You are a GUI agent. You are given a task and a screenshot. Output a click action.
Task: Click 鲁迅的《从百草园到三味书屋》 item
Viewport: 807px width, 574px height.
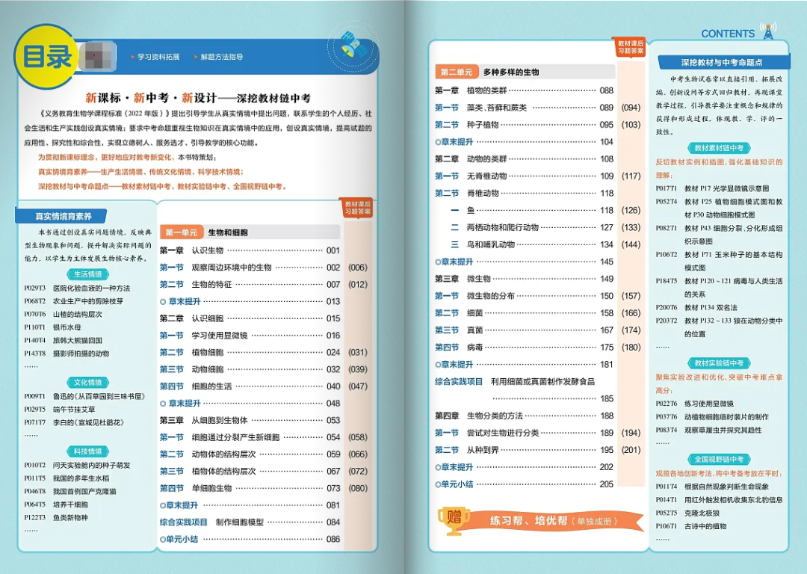point(84,396)
